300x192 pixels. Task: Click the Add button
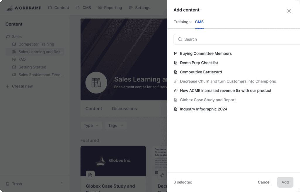click(285, 182)
